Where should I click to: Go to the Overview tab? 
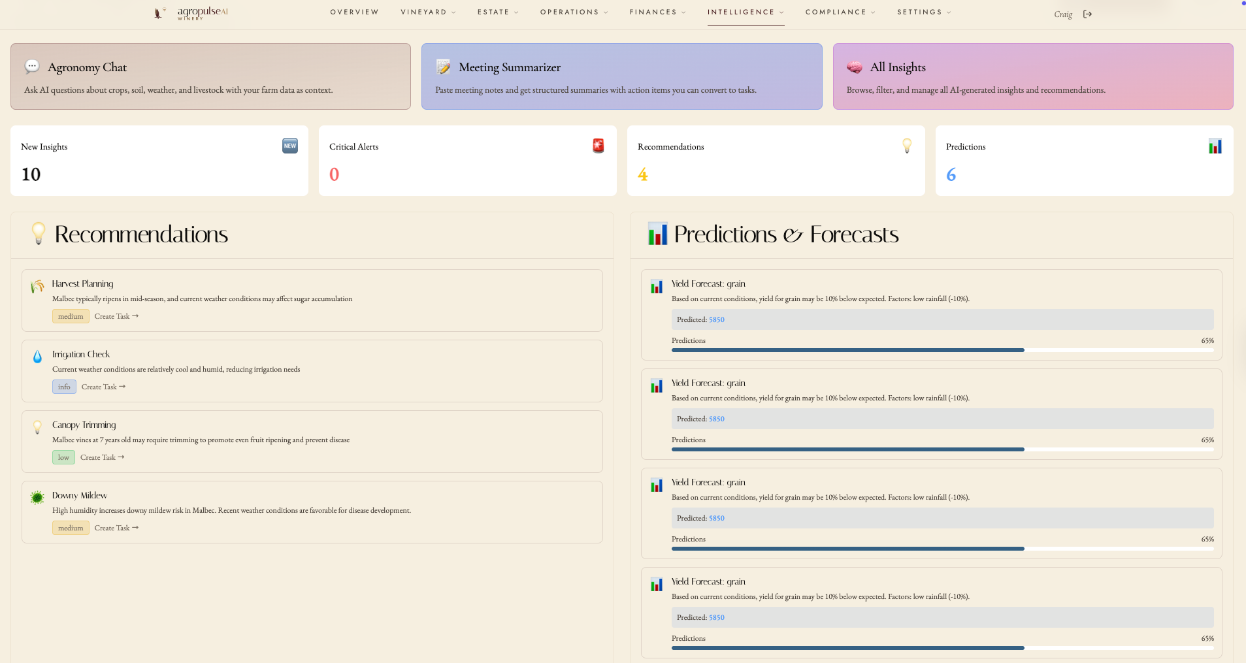pos(354,12)
